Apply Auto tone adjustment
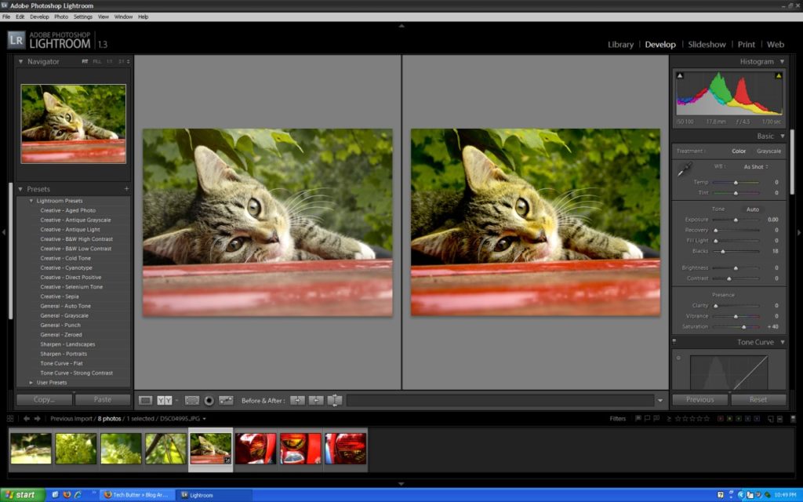 [752, 209]
